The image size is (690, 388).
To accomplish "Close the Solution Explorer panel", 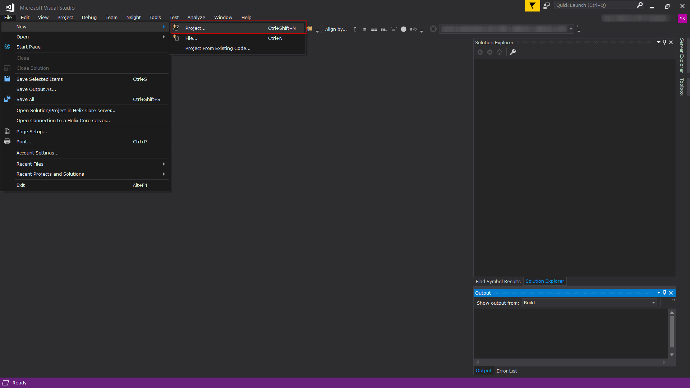I will coord(671,42).
